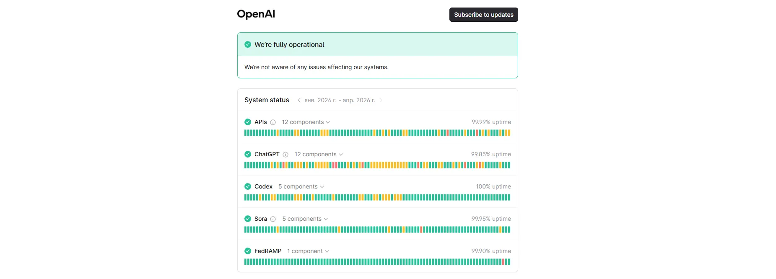This screenshot has width=776, height=279.
Task: Go to next date range arrow
Action: point(381,100)
